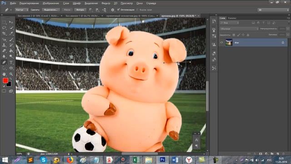
Task: Open the Фильтр menu
Action: pos(106,3)
